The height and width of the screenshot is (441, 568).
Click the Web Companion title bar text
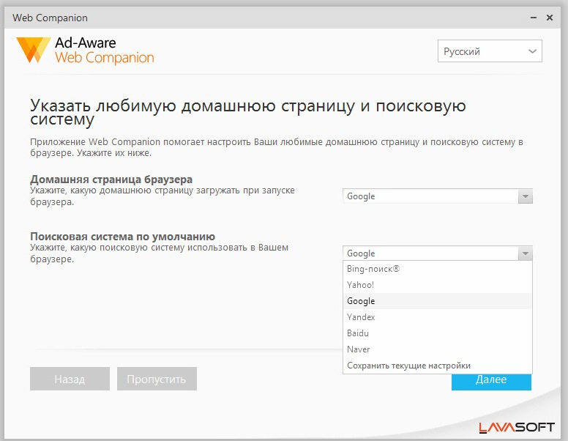pos(50,18)
